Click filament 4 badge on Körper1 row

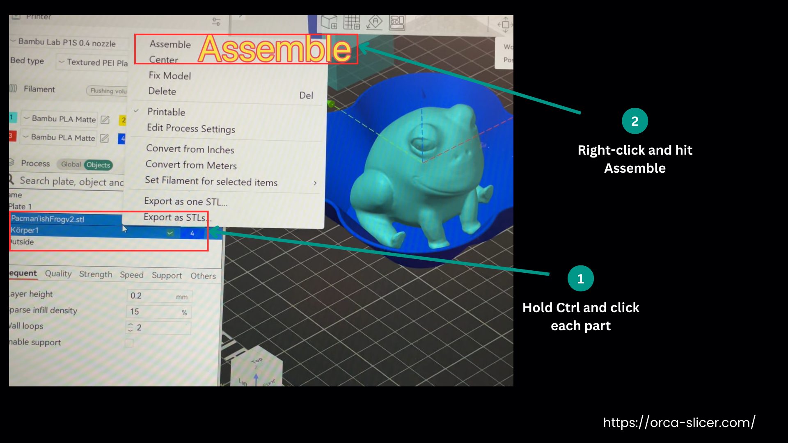[192, 233]
